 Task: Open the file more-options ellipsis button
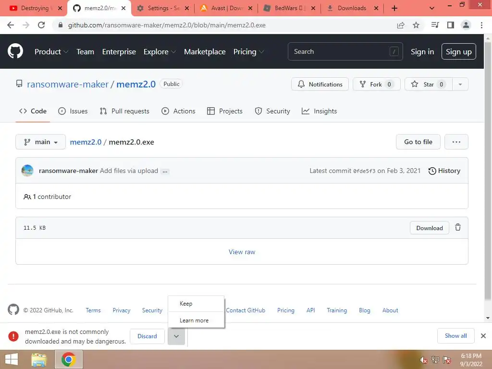click(x=456, y=142)
